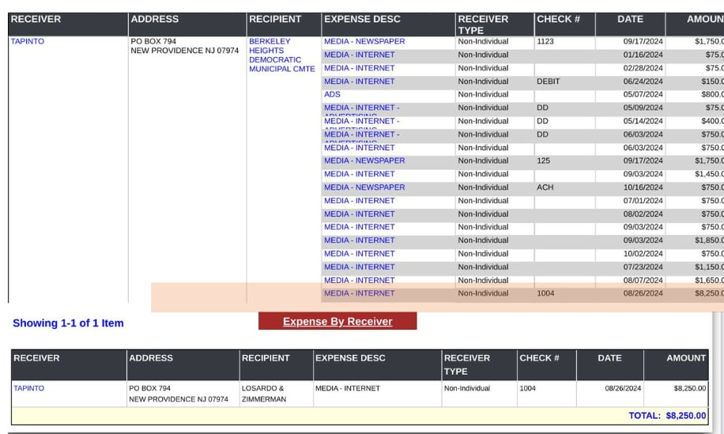The width and height of the screenshot is (724, 434).
Task: Open the TAPINTO link in the top table
Action: tap(28, 41)
